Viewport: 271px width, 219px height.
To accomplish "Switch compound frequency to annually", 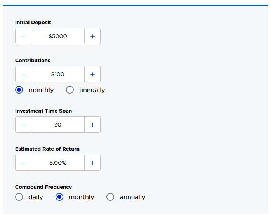I will click(x=110, y=197).
